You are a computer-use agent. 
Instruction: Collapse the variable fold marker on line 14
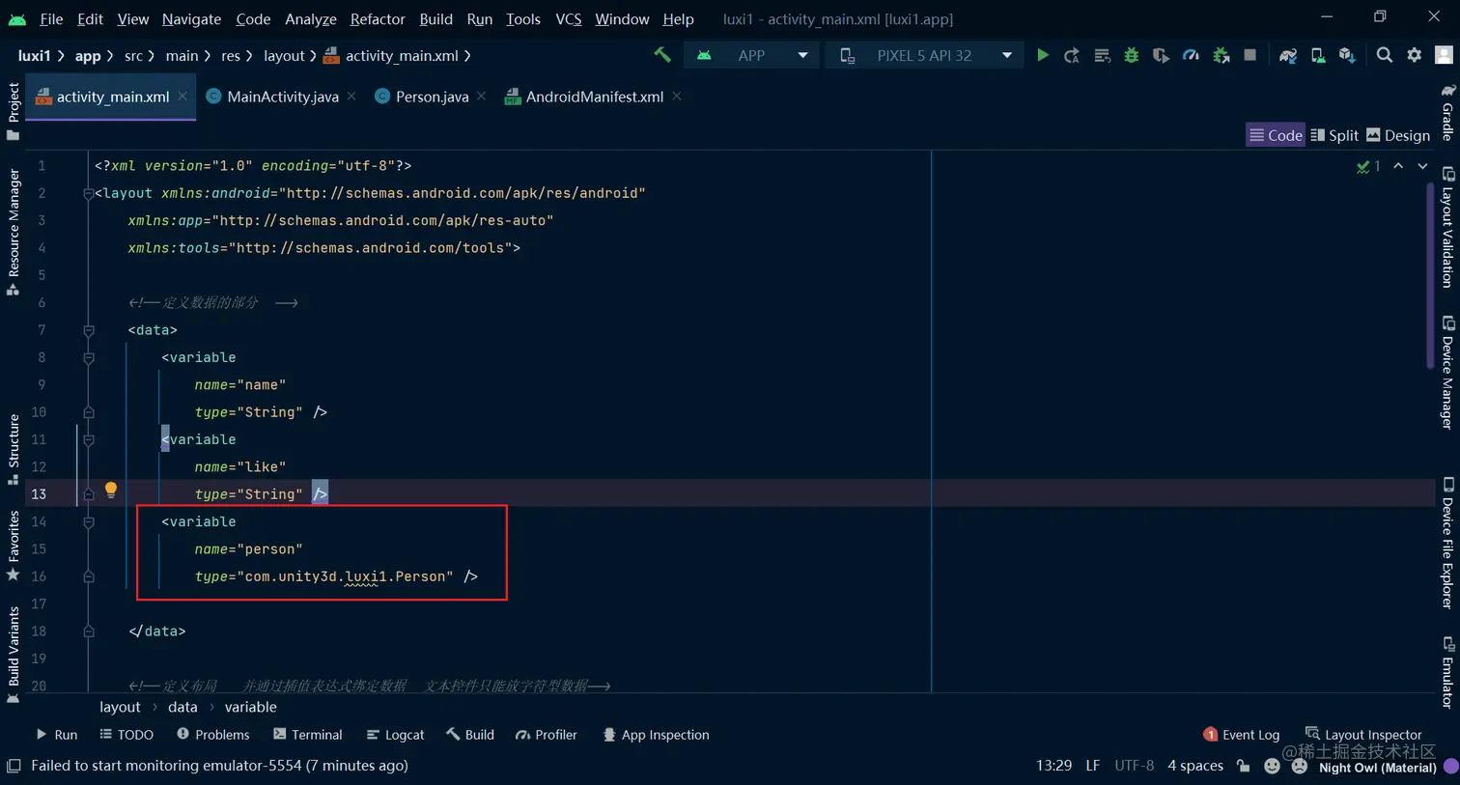click(89, 521)
